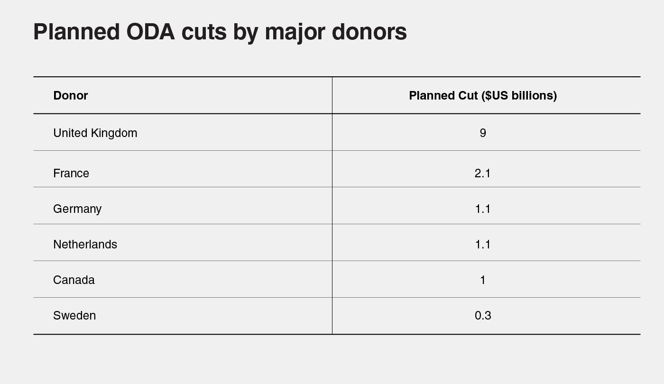Select the Sweden donor cell
664x384 pixels.
tap(74, 315)
